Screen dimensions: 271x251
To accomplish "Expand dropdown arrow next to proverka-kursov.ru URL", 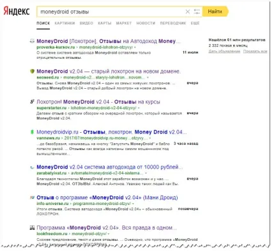I will 135,47.
